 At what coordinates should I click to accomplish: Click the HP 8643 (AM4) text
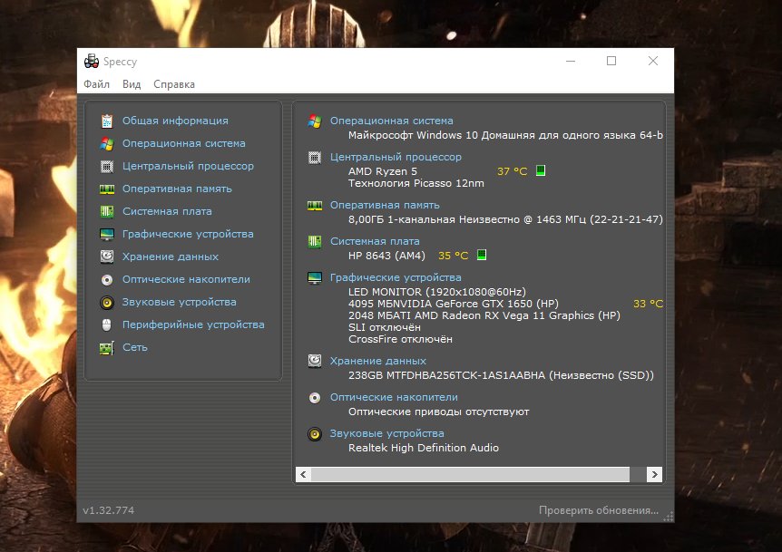click(386, 256)
